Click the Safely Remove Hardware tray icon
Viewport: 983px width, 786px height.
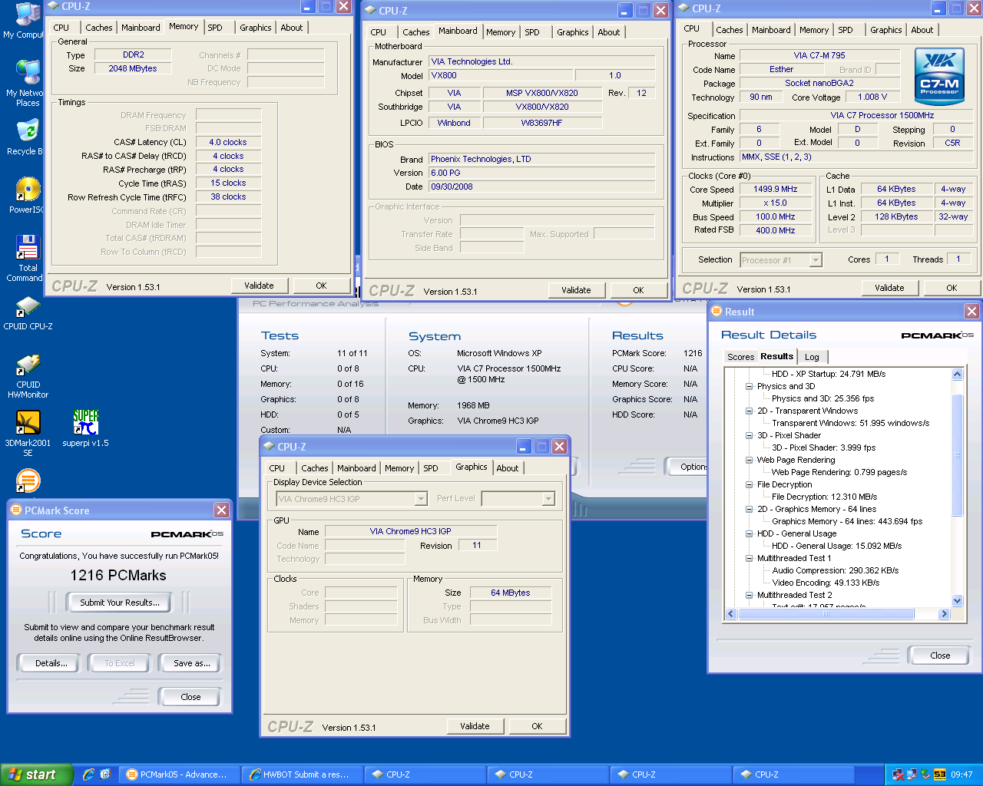[x=925, y=774]
